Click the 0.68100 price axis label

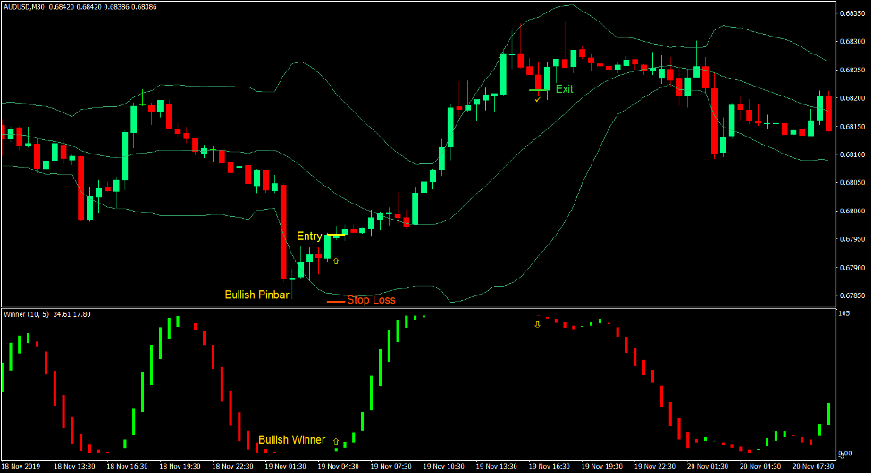tap(852, 154)
